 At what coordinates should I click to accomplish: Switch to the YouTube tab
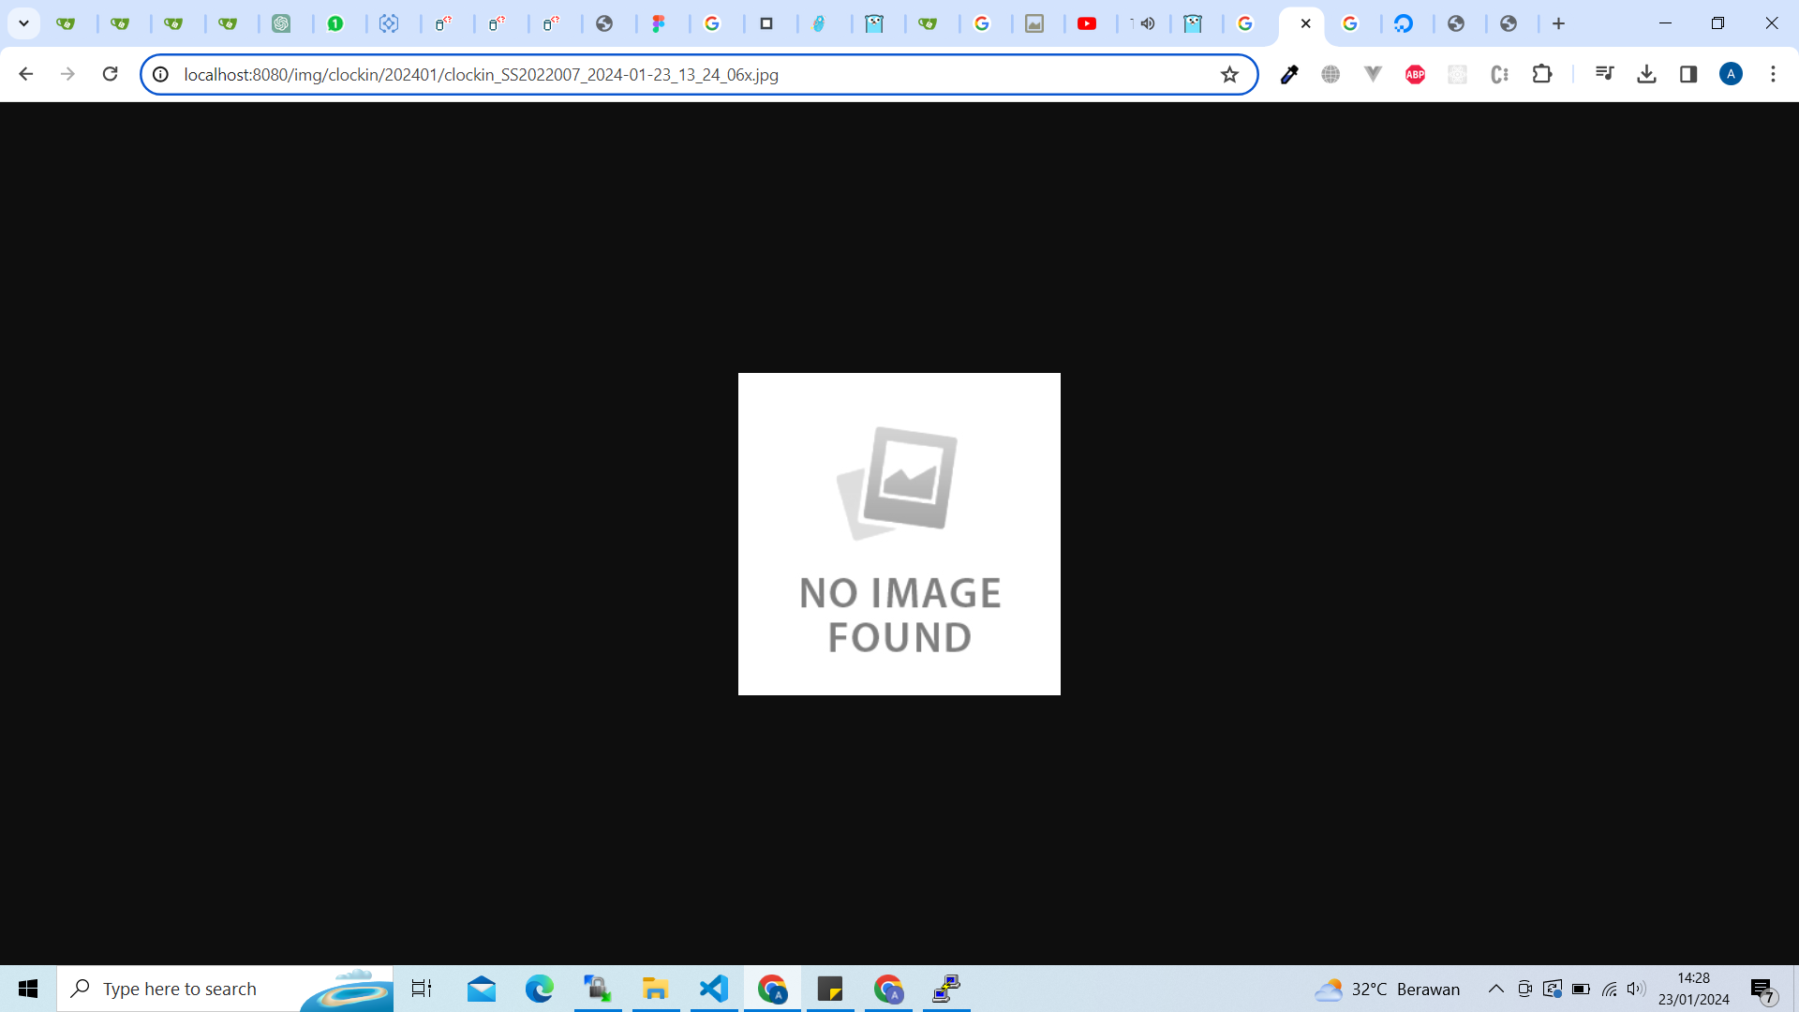click(1087, 23)
